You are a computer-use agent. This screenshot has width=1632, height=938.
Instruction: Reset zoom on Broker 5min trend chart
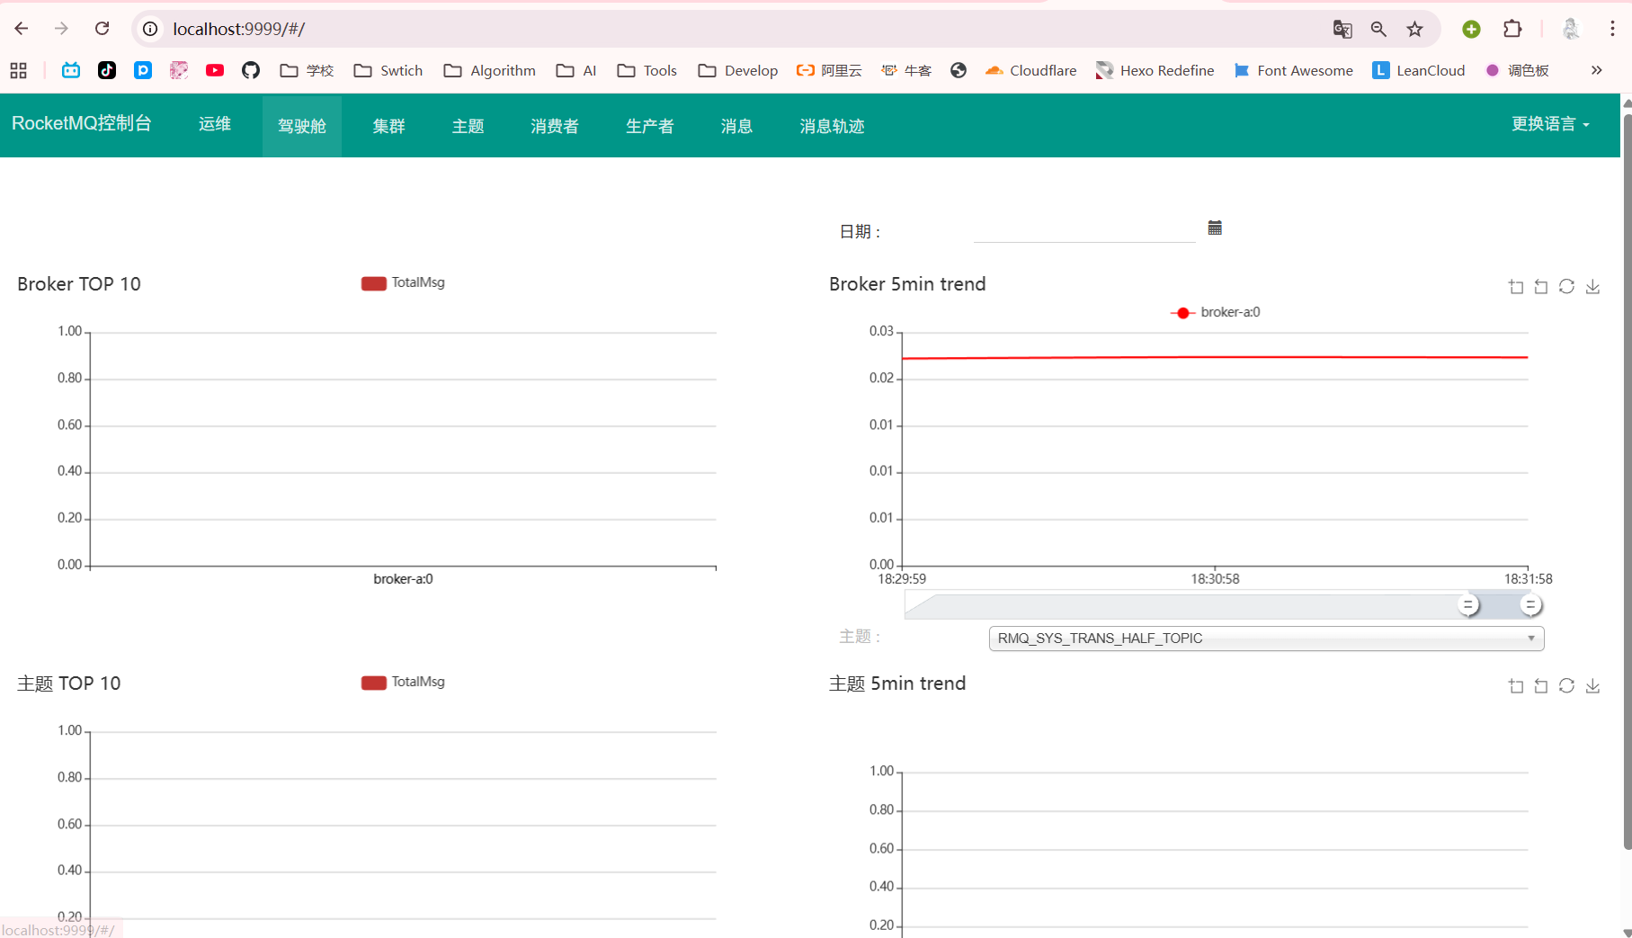[x=1541, y=286]
